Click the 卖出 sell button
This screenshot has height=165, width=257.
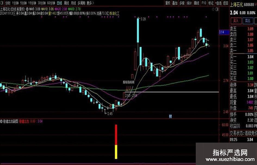(x=248, y=21)
